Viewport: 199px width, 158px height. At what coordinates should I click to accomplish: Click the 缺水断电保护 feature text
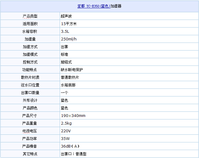pyautogui.click(x=72, y=70)
